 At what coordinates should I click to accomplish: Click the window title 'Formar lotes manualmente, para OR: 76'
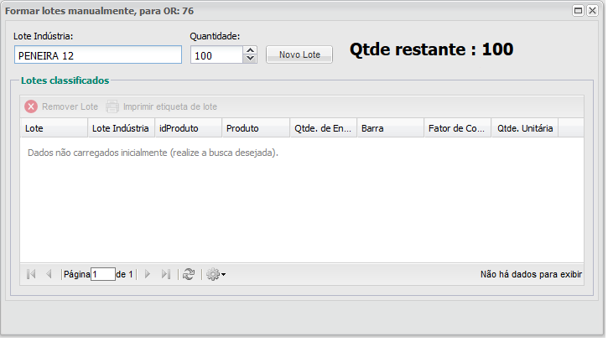click(99, 11)
